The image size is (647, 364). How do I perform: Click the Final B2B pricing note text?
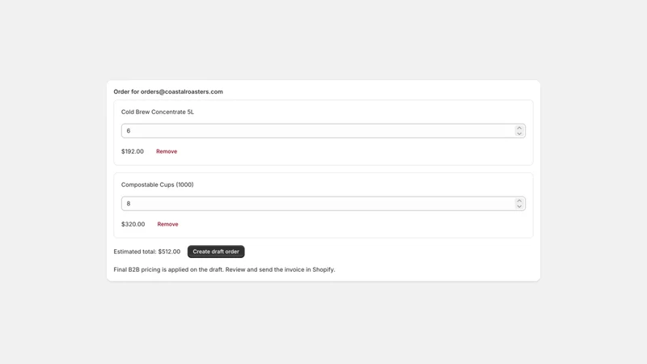pos(224,269)
